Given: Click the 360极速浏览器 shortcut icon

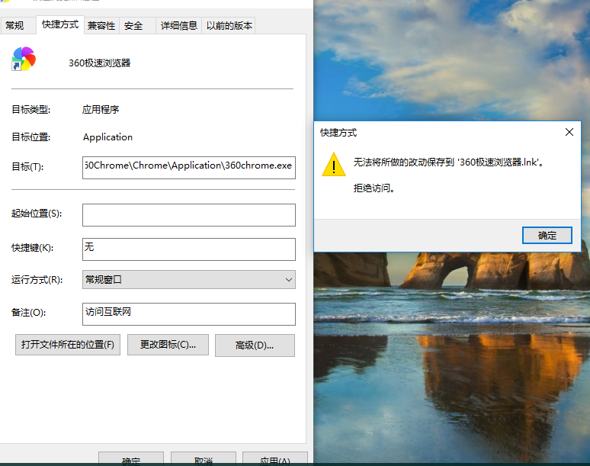Looking at the screenshot, I should pos(24,59).
